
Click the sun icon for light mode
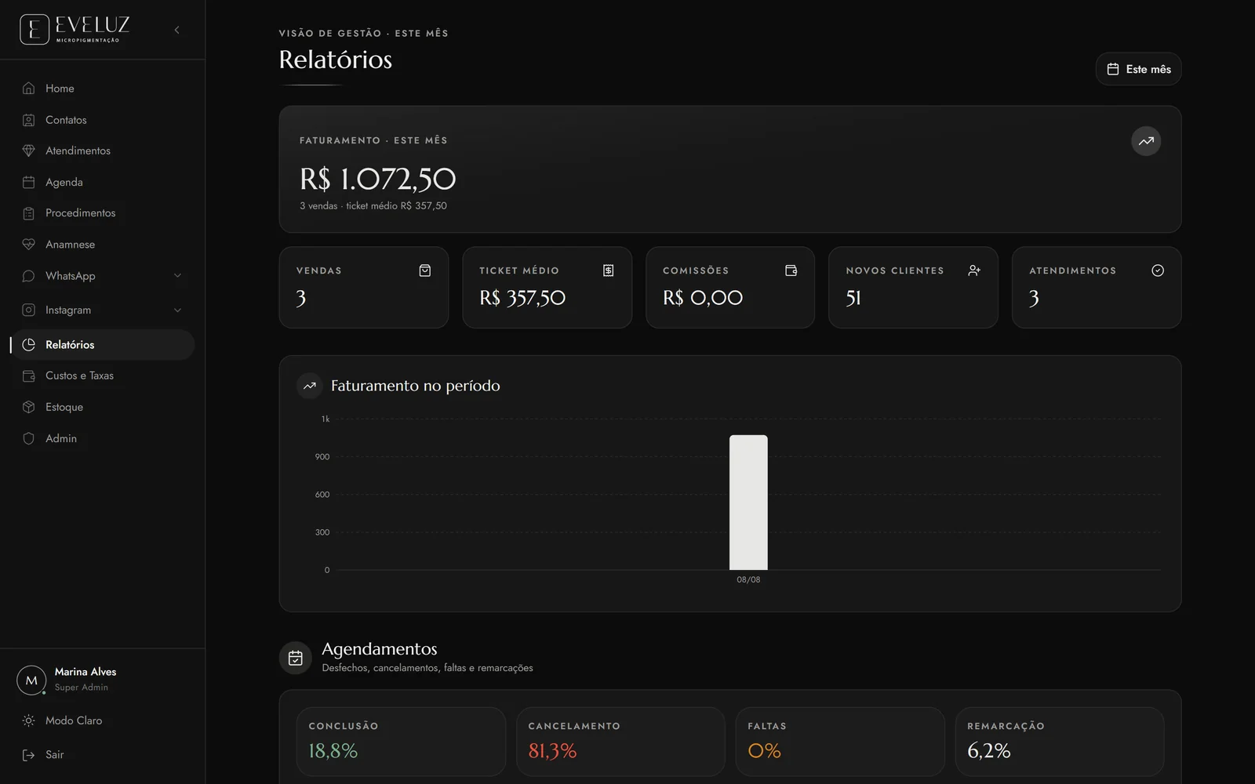[29, 720]
